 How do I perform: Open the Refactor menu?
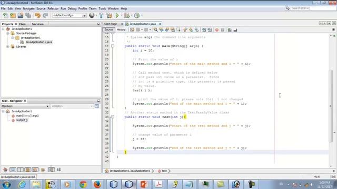point(53,8)
